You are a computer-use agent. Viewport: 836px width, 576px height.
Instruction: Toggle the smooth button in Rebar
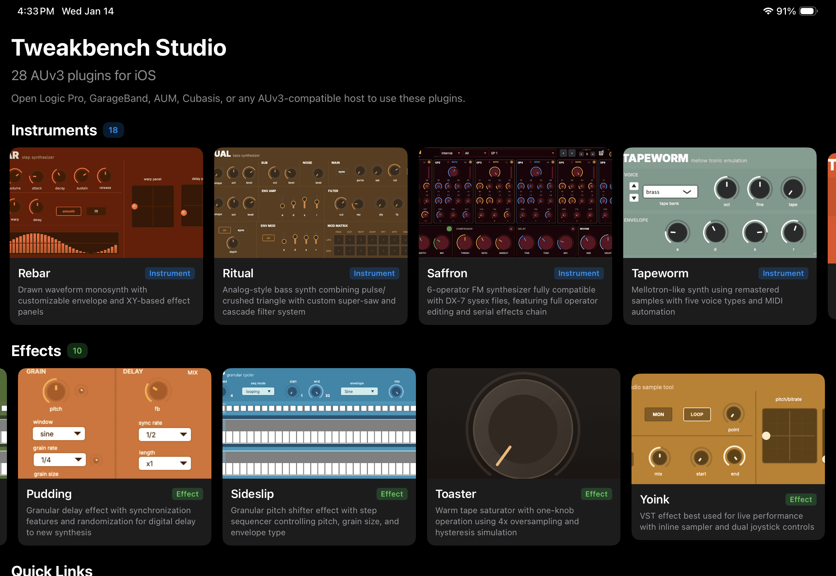click(69, 211)
